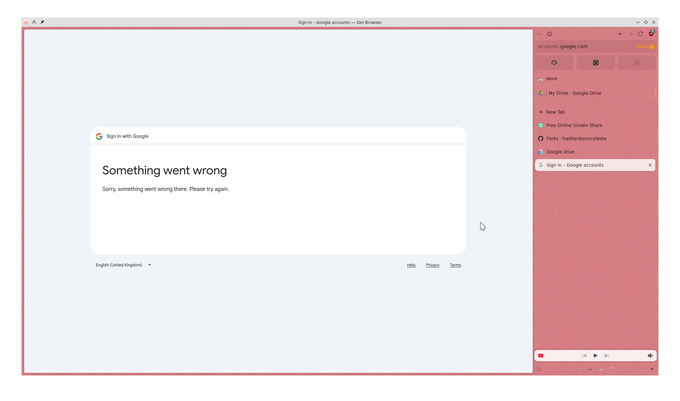Click the compact mode arrow in titlebar
Viewport: 680px width, 401px height.
tap(34, 22)
